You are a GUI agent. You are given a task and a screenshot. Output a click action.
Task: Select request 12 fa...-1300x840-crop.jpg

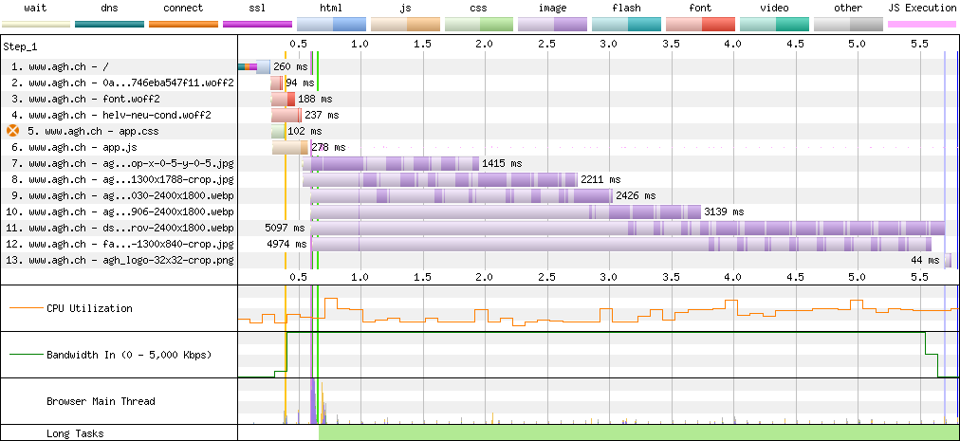click(120, 245)
